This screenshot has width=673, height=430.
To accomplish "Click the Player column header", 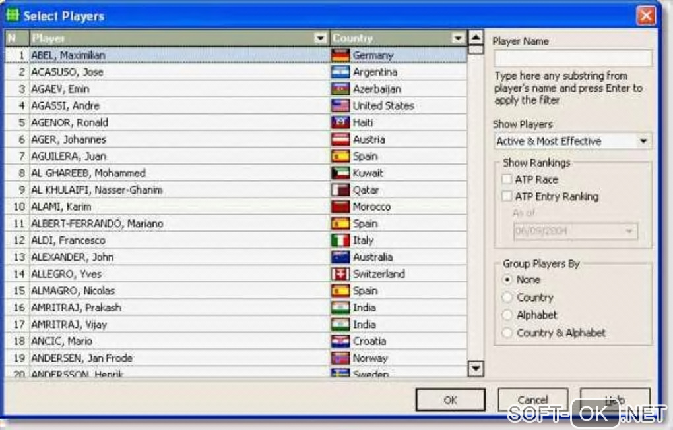I will point(179,38).
